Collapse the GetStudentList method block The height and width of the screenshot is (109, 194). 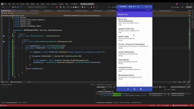click(x=14, y=42)
